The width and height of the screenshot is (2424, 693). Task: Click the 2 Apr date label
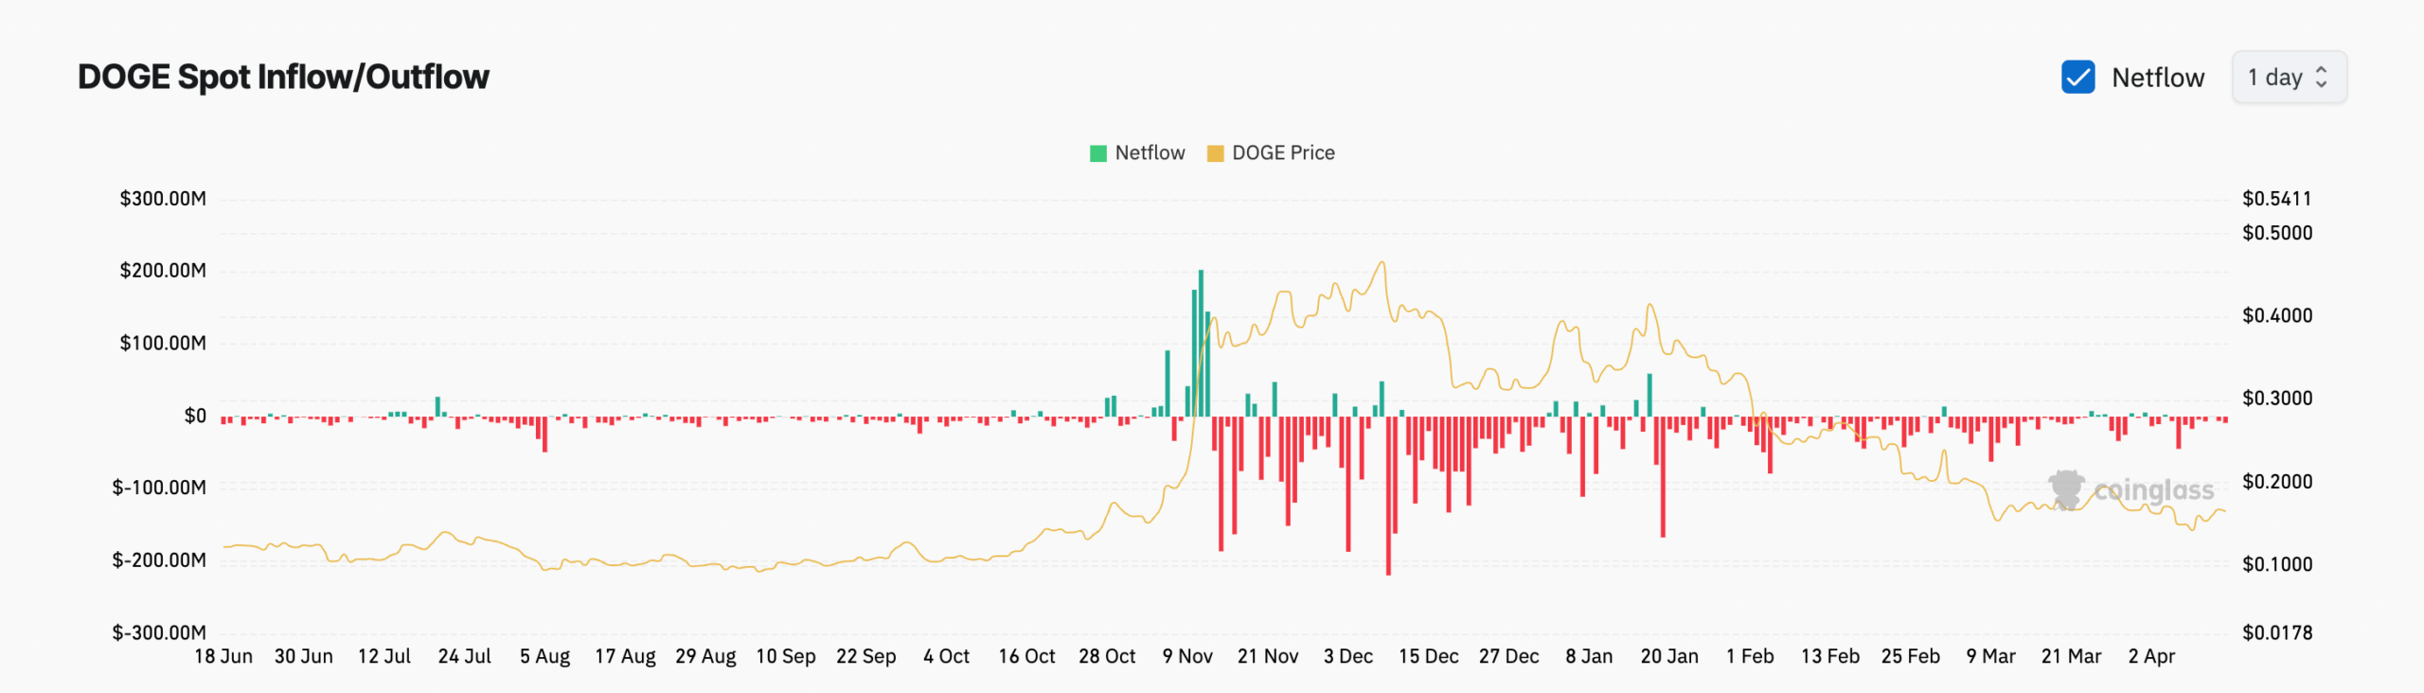click(x=2151, y=656)
